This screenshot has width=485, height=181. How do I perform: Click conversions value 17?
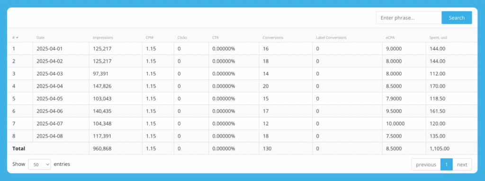click(266, 111)
